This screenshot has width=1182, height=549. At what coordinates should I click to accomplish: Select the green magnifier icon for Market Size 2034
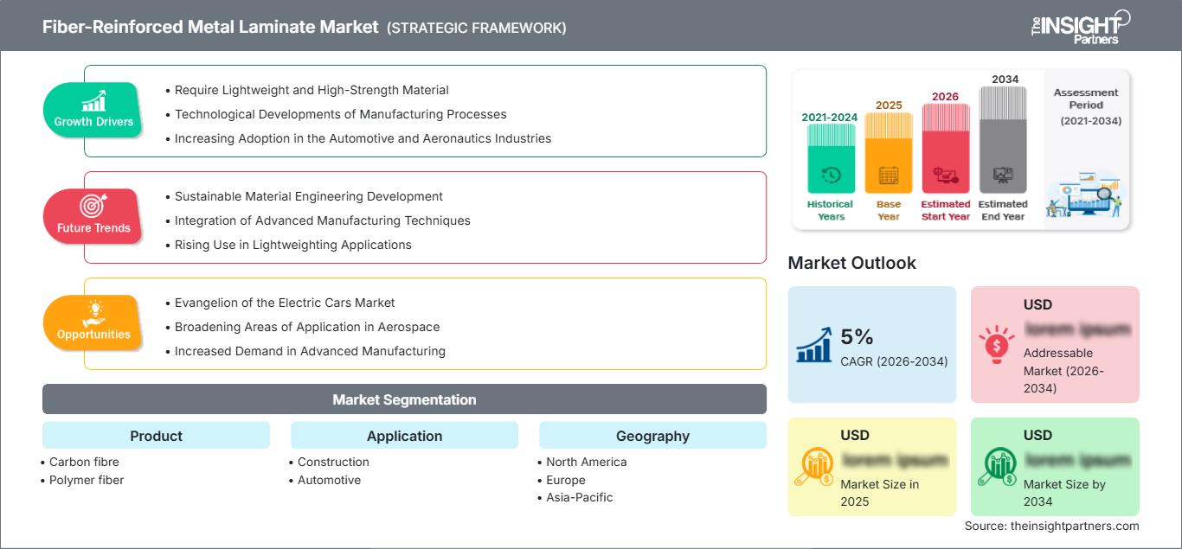click(x=996, y=463)
